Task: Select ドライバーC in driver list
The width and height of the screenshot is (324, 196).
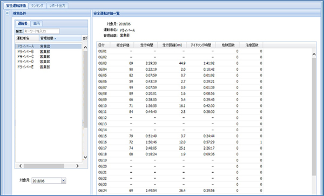Action: pyautogui.click(x=49, y=56)
